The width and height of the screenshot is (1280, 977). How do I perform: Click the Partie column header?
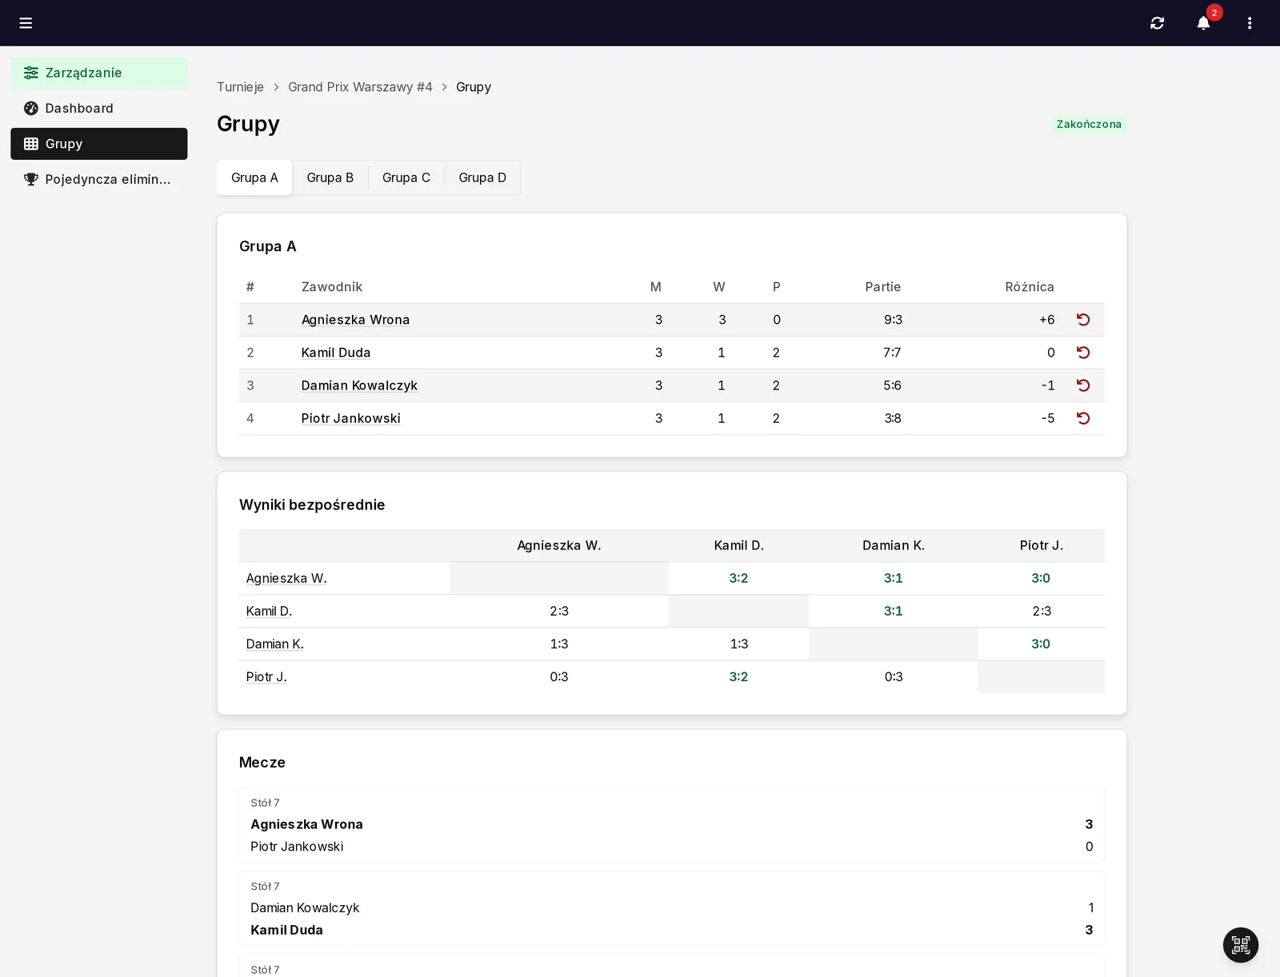point(882,287)
